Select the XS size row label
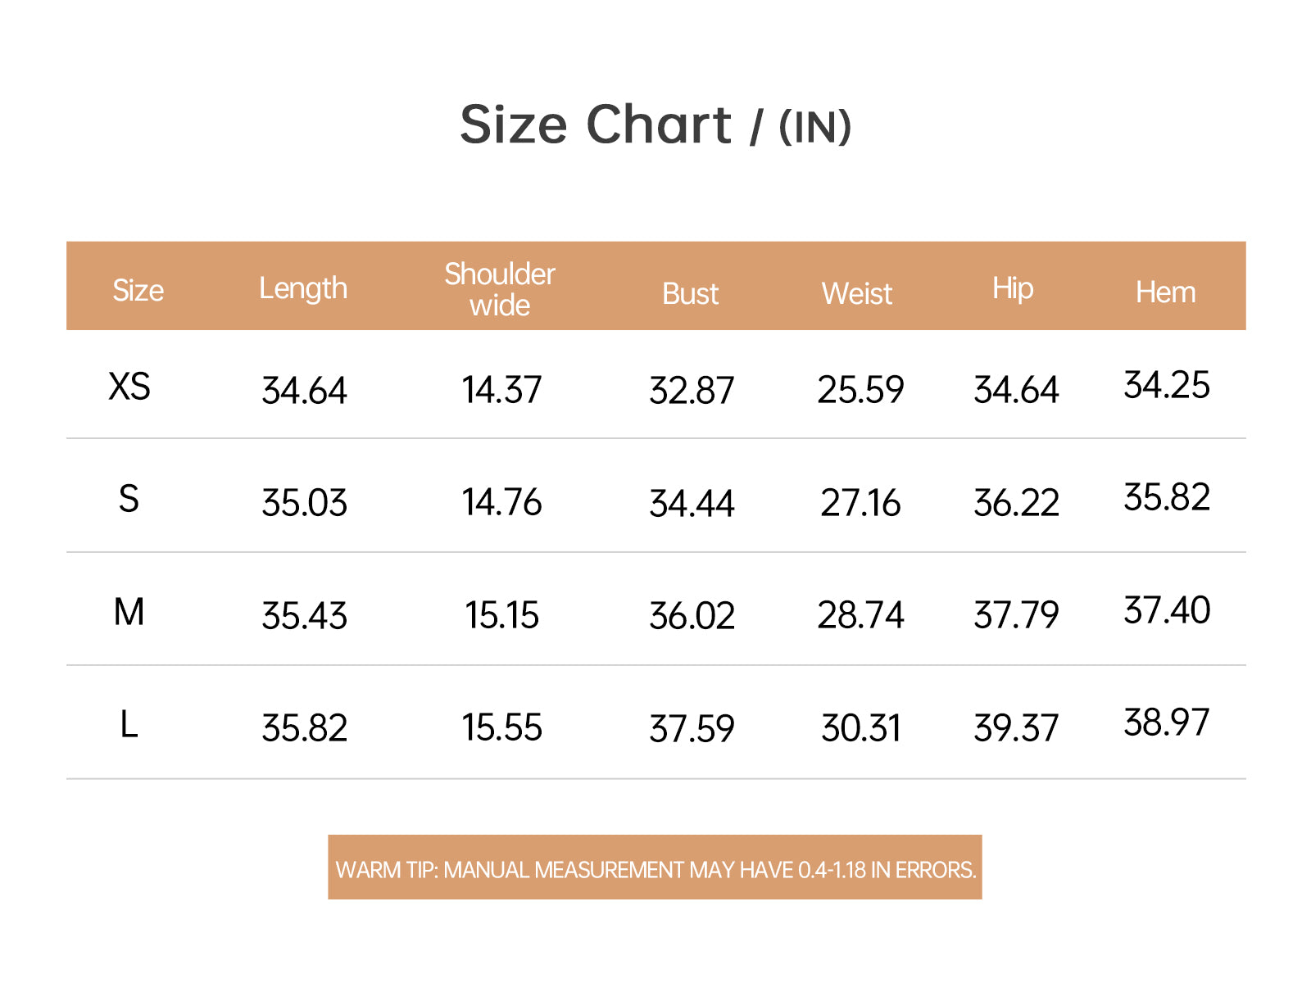Screen dimensions: 1311x983 [129, 386]
